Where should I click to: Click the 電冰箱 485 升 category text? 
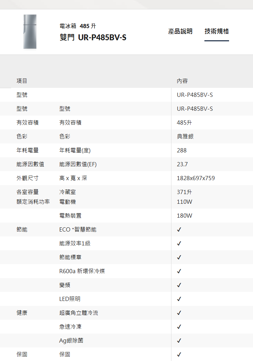tap(78, 26)
